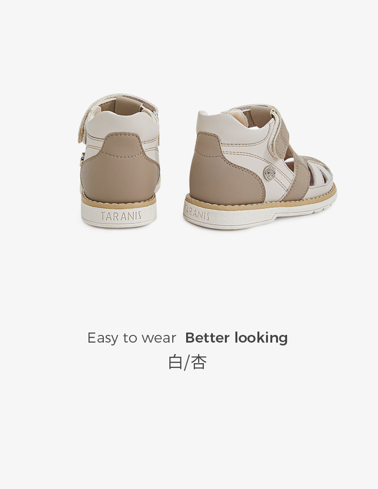Click the tan welt stripe on left shoe
The height and width of the screenshot is (489, 378).
pyautogui.click(x=119, y=200)
